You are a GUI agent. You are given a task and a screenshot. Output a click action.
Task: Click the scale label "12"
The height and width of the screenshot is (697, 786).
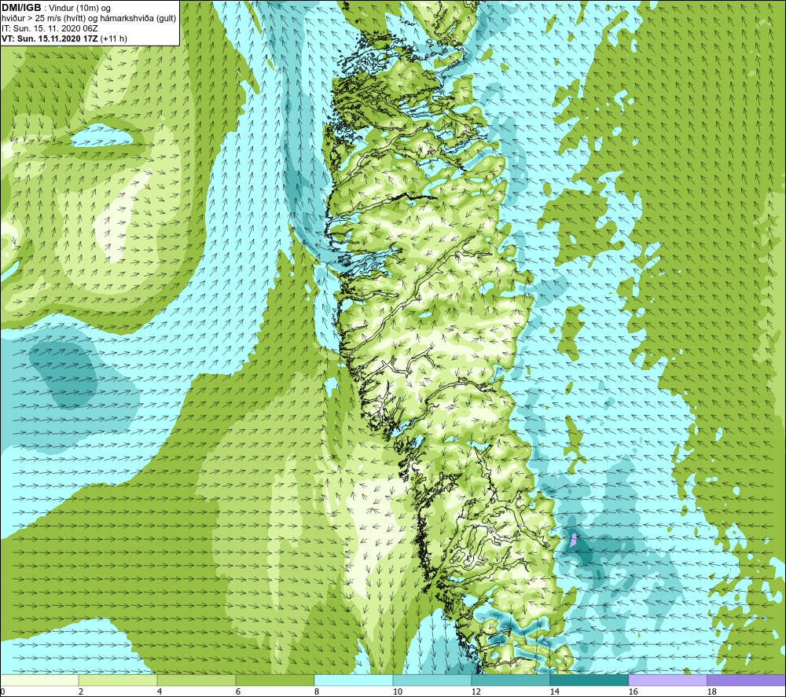(x=476, y=692)
